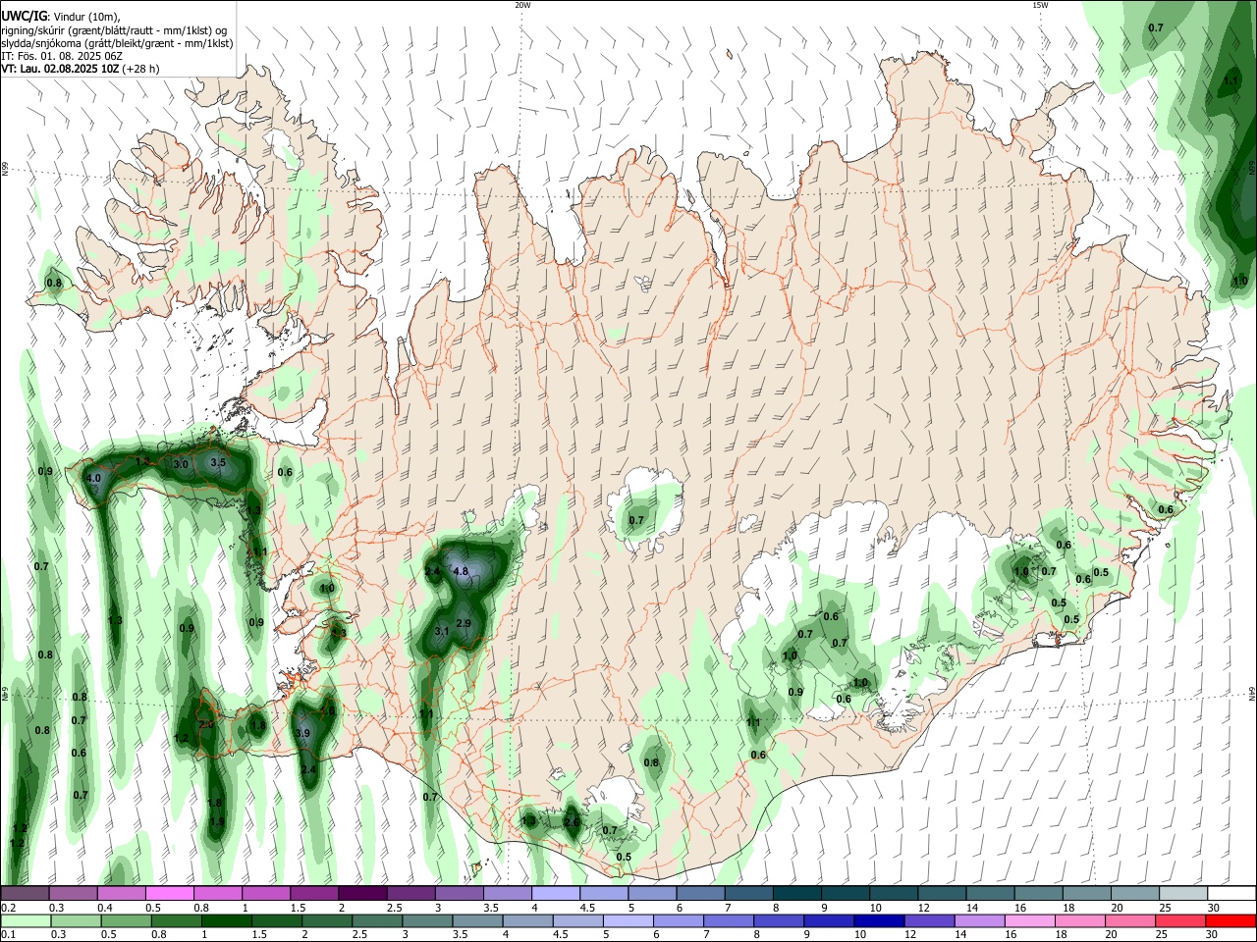This screenshot has height=942, width=1257.
Task: Click the deep blue swatch between 10 and 12 in lower row
Action: click(879, 920)
